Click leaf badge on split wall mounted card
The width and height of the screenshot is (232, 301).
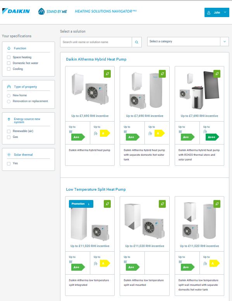tap(162, 204)
